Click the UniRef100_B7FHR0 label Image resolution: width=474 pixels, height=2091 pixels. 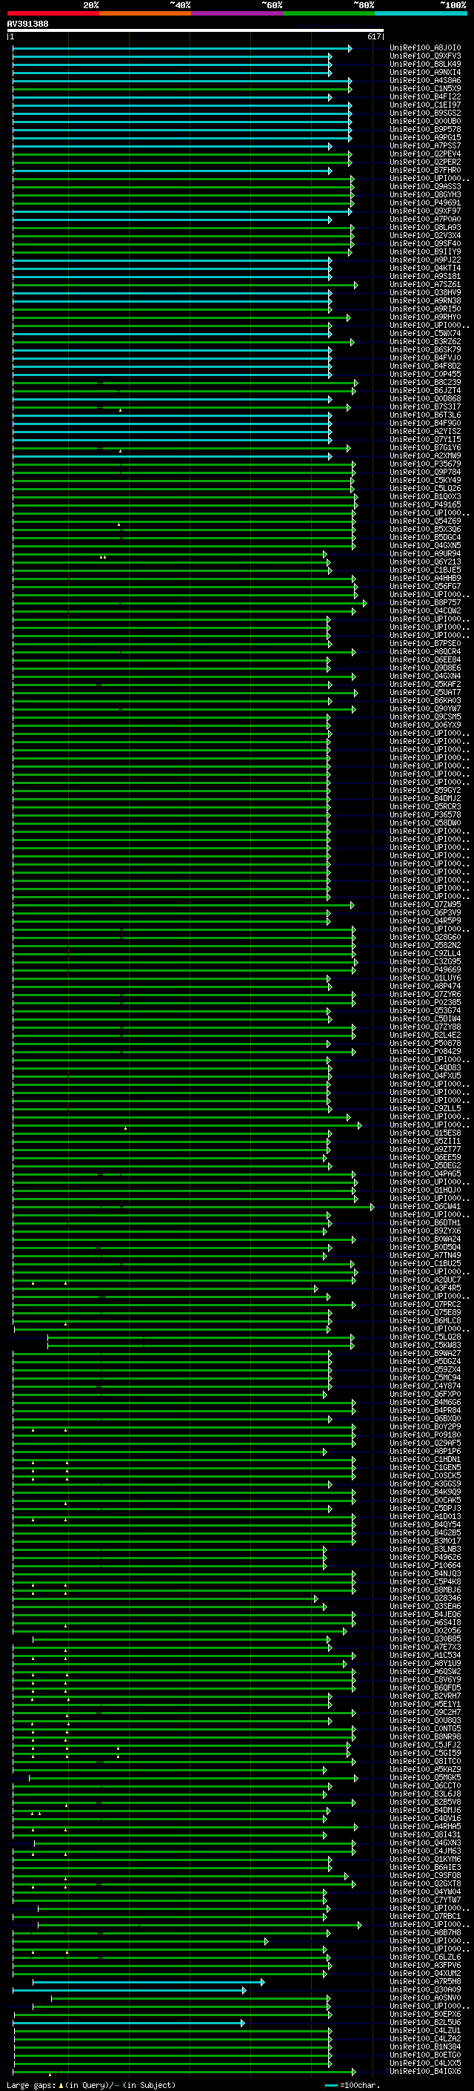425,171
